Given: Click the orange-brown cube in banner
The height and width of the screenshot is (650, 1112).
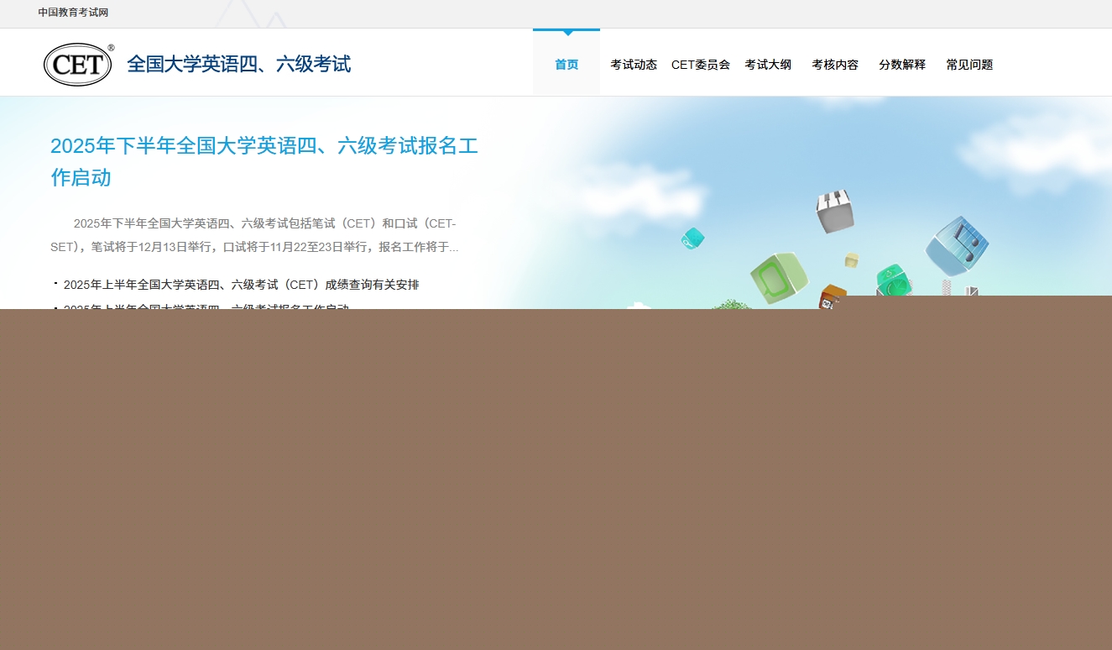Looking at the screenshot, I should coord(832,294).
